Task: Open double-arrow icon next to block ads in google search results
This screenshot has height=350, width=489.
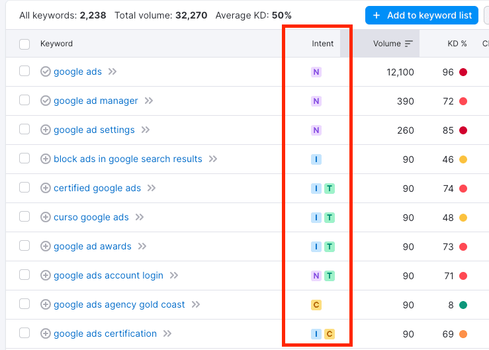Action: tap(213, 159)
